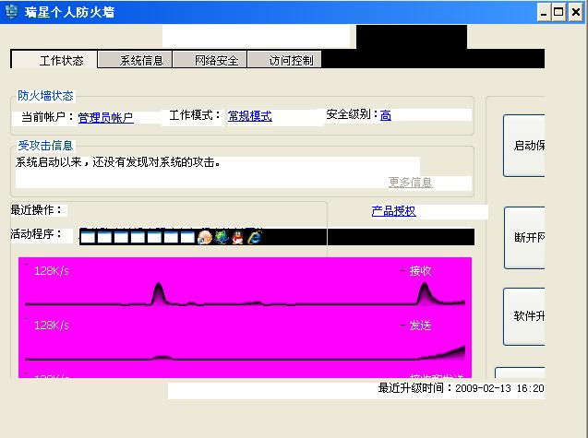Click the 瑞星个人防火墙 window title text

coord(70,12)
